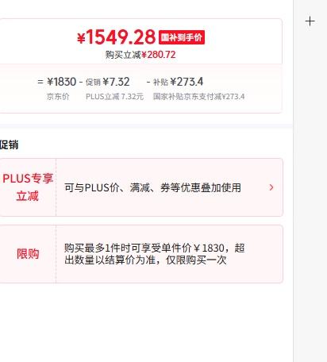
Task: Click the 京东价 ¥1830 amount
Action: [x=62, y=82]
